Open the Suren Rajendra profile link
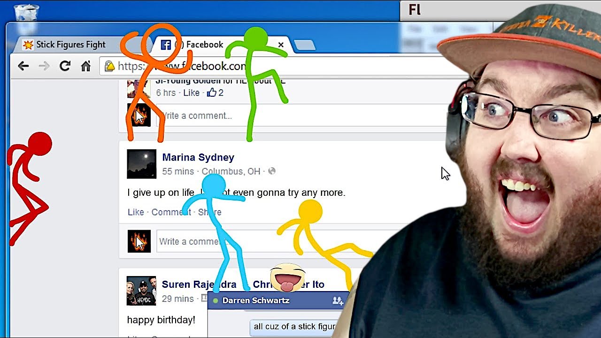Screen dimensions: 601x338 coord(199,284)
